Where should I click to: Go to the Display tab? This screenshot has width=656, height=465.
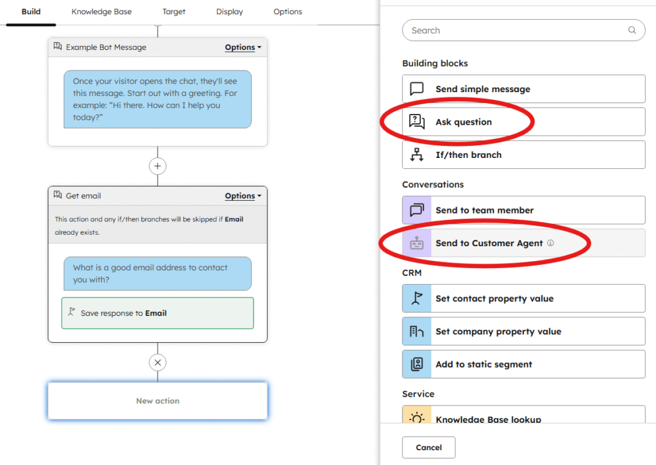229,12
